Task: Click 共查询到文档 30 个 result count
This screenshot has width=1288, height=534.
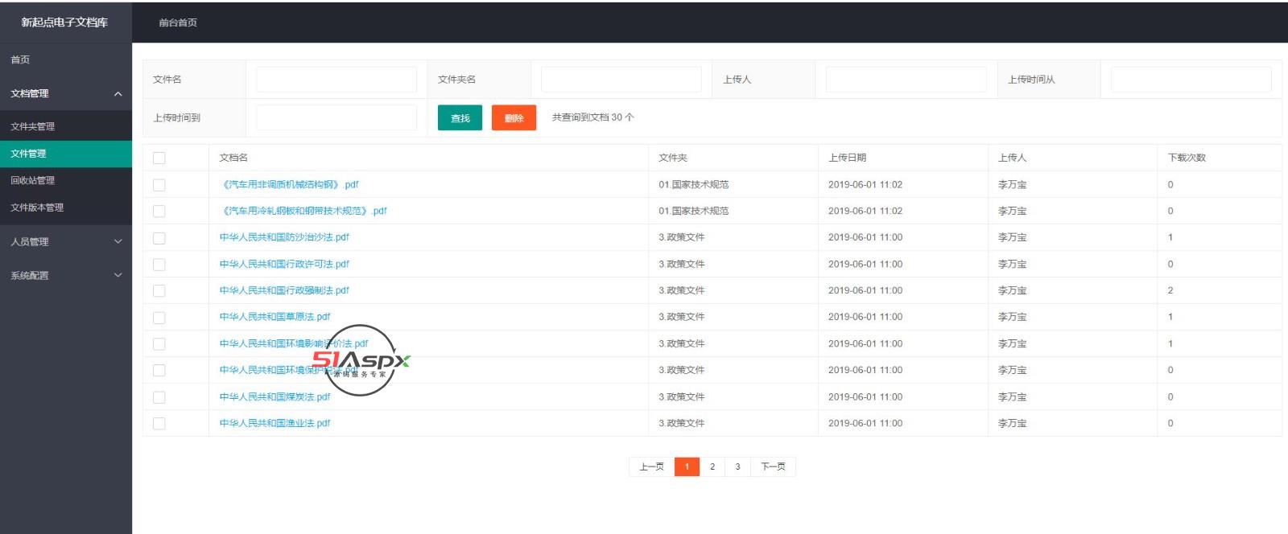Action: [x=593, y=117]
